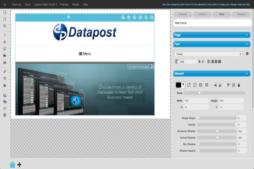The width and height of the screenshot is (254, 169).
Task: Click Save As in top bar
Action: 17,5
